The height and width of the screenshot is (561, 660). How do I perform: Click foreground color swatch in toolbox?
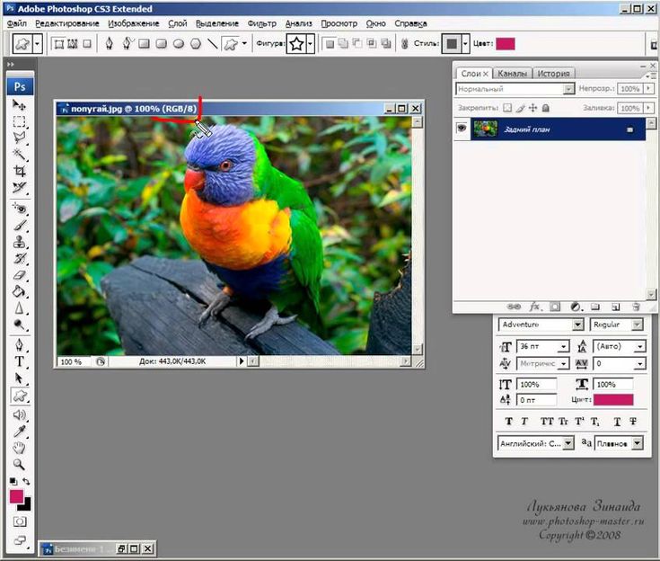click(16, 496)
